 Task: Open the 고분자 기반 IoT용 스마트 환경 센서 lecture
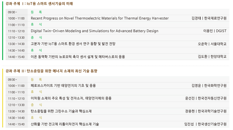click(x=73, y=44)
